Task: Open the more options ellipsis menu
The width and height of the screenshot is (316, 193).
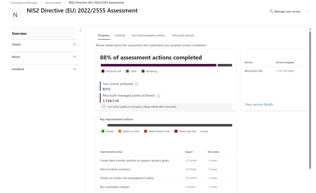Action: pos(307,11)
